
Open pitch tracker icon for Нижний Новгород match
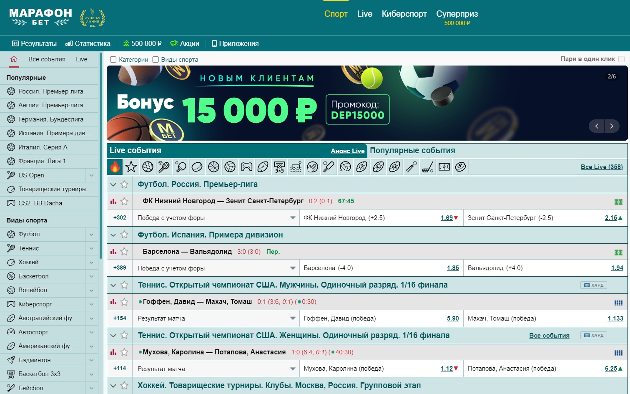click(618, 202)
